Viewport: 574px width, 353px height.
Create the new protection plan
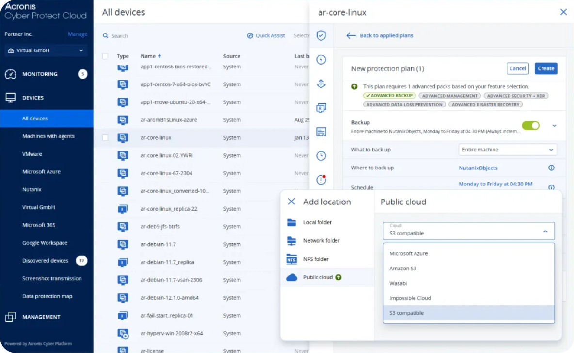pyautogui.click(x=546, y=68)
